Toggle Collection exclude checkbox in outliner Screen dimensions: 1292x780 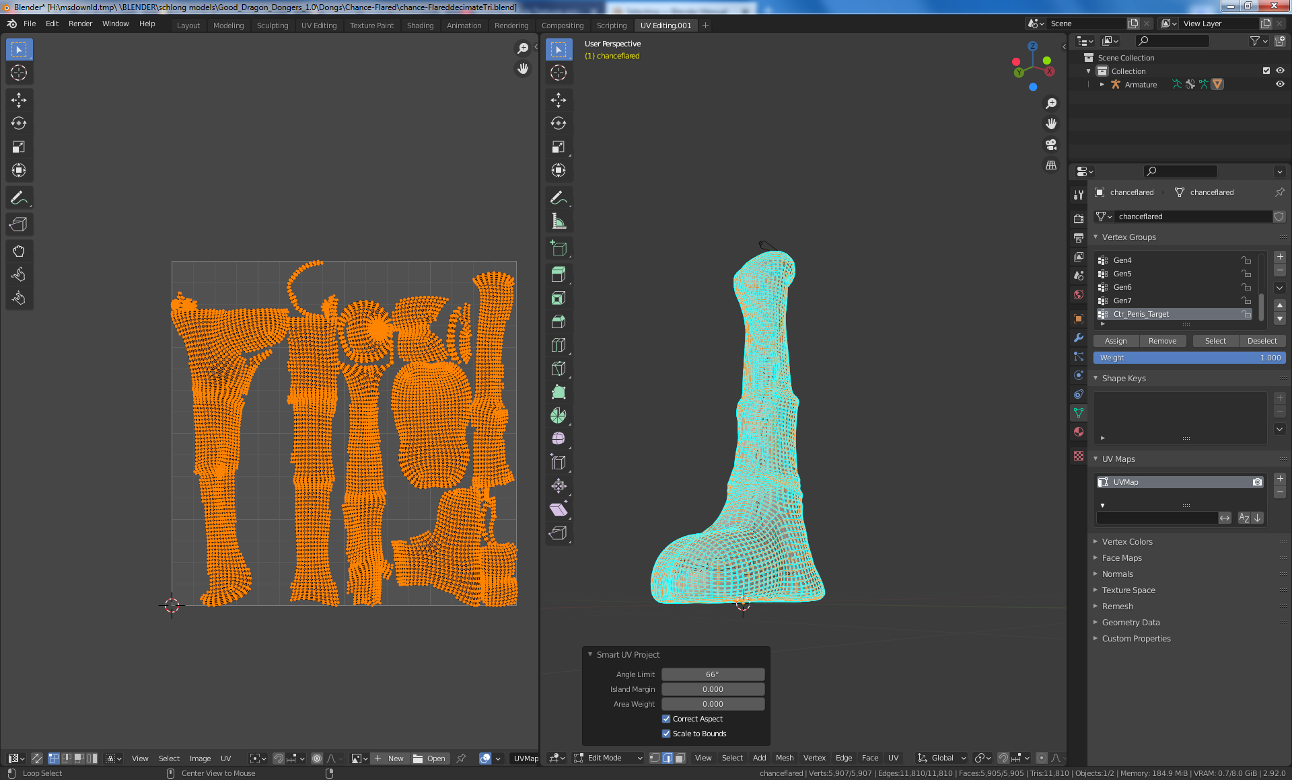tap(1266, 71)
